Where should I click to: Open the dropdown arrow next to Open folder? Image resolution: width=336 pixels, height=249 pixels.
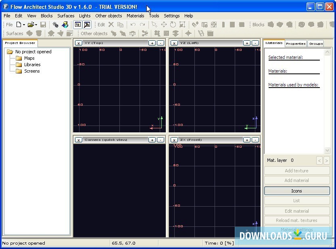point(36,25)
